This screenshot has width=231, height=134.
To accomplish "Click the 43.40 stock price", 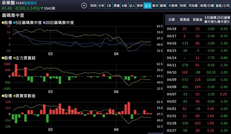I will [7, 8].
